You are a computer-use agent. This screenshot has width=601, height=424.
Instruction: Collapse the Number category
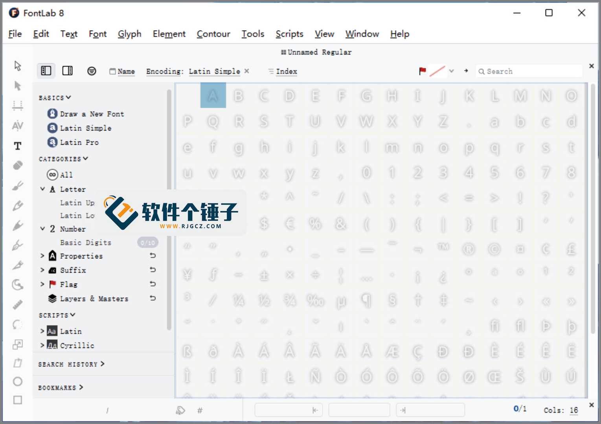point(42,228)
